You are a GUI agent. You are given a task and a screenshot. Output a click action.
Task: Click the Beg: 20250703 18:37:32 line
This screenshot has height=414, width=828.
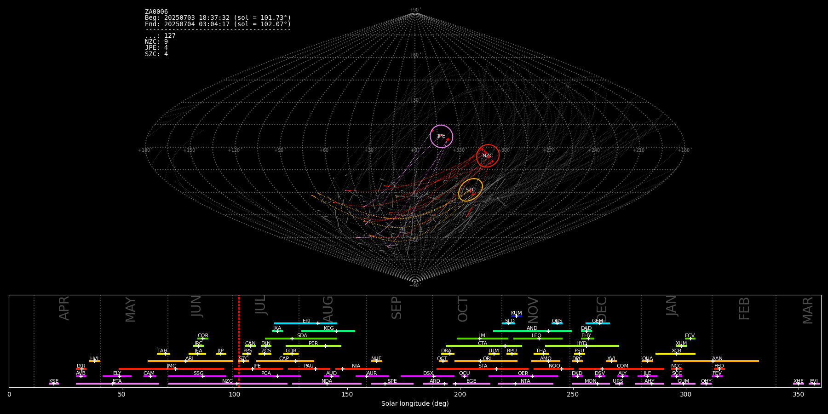tap(218, 17)
